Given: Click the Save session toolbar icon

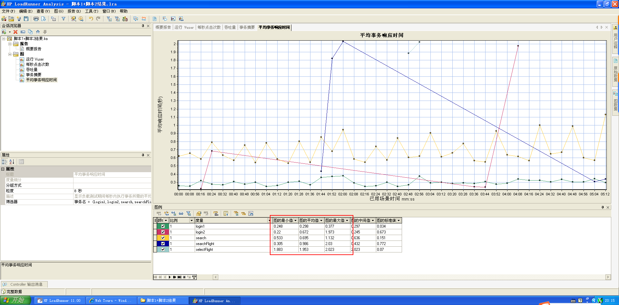Looking at the screenshot, I should click(26, 19).
